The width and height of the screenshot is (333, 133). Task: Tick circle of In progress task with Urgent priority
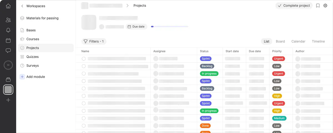point(84,74)
